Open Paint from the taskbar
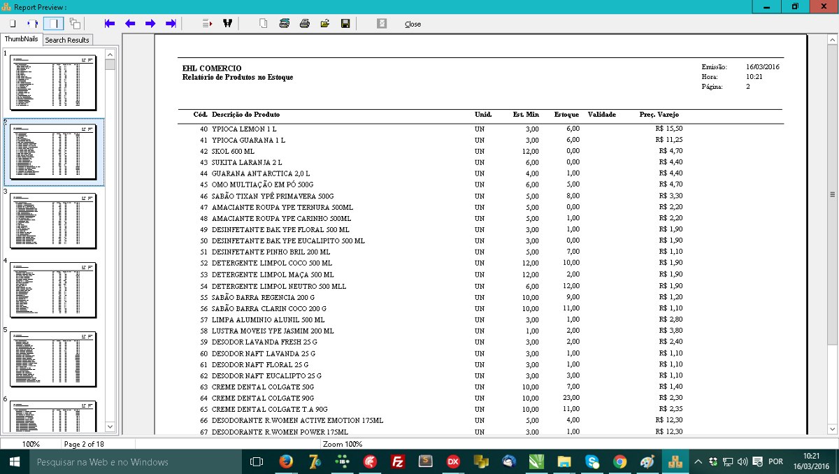Screen dimensions: 839x474 point(648,461)
